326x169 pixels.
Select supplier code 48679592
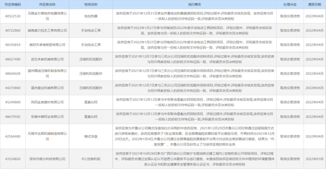[x=13, y=117]
